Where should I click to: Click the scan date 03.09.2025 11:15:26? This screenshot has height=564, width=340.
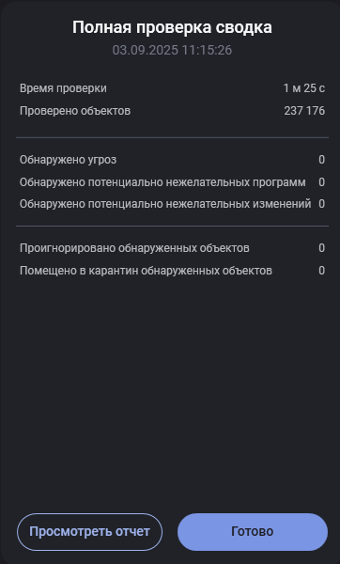(x=172, y=50)
